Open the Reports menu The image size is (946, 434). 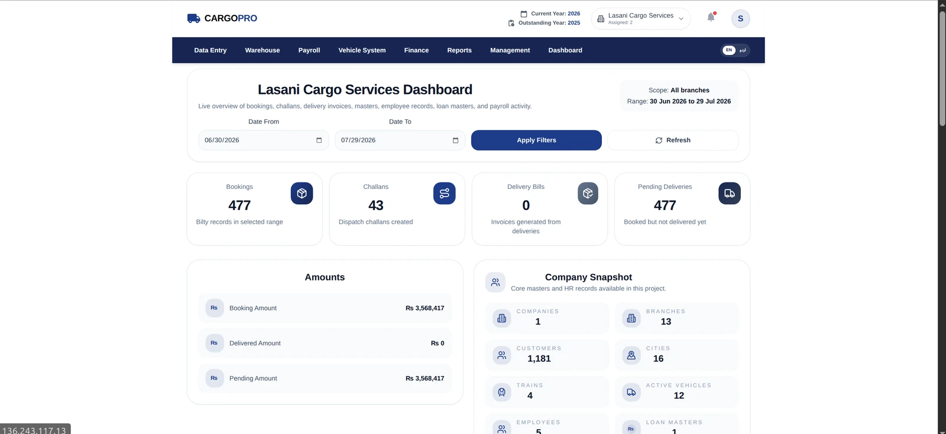459,50
